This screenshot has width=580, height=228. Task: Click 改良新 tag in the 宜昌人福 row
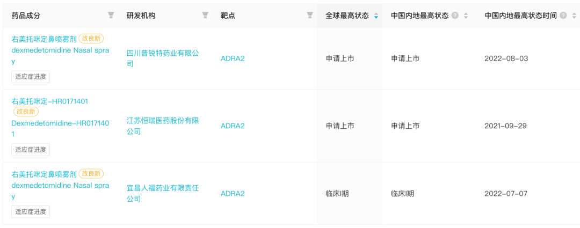(x=91, y=173)
